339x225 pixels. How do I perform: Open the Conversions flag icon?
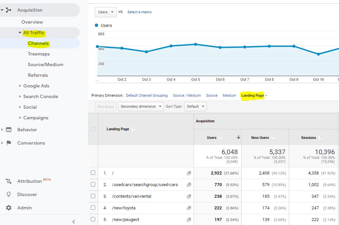point(8,143)
